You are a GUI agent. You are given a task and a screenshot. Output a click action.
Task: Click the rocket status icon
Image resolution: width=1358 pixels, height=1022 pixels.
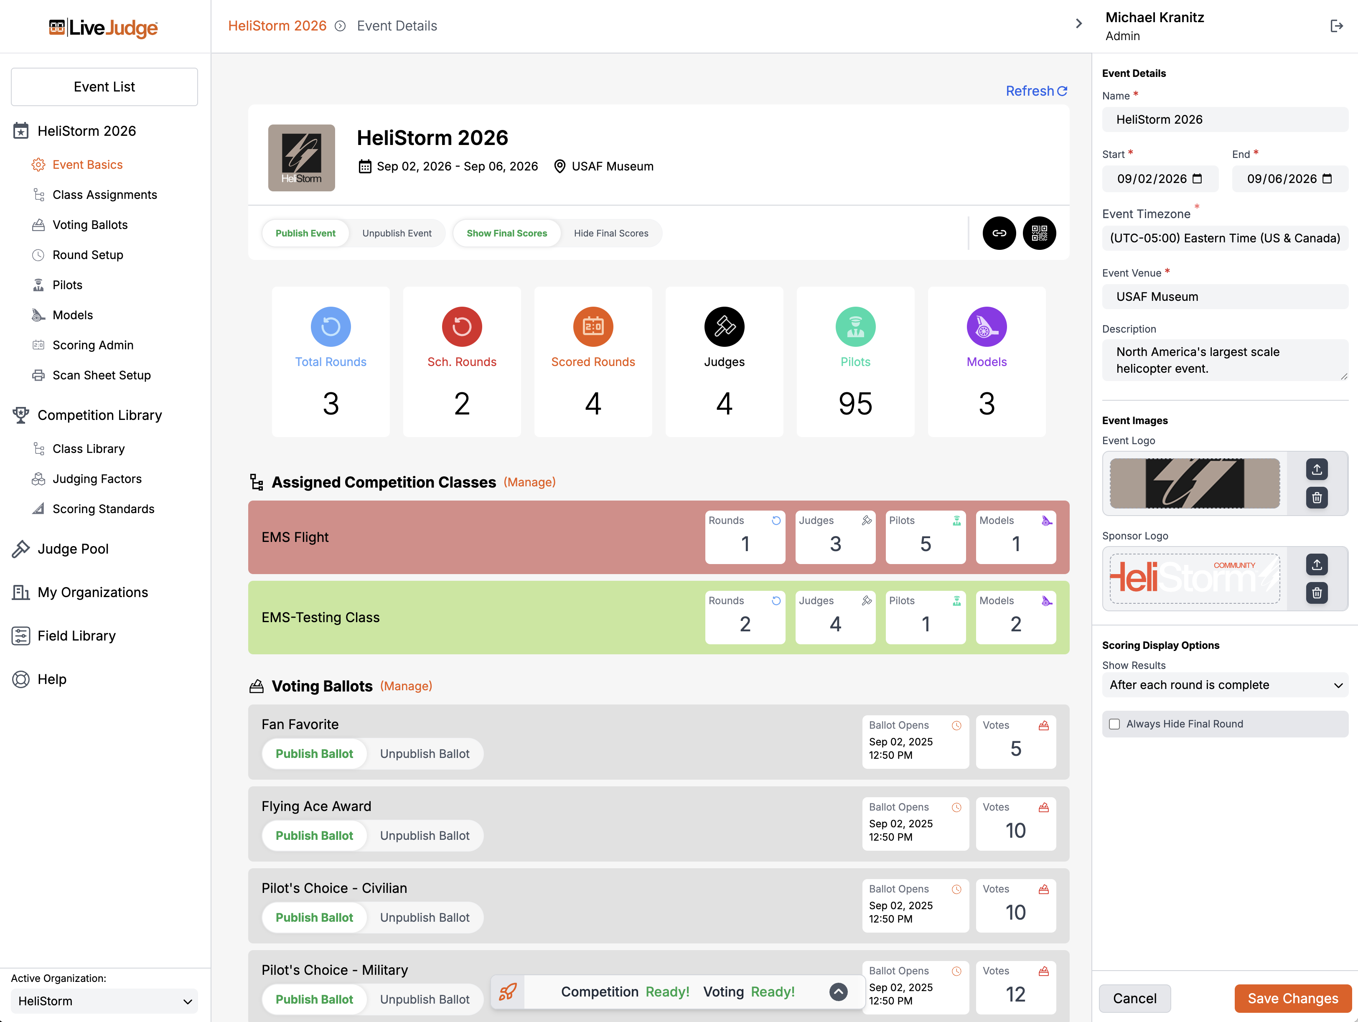(508, 991)
